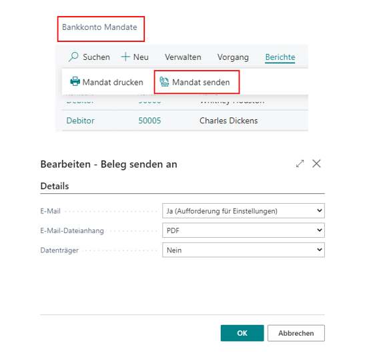Select the Berichte tab
Screen dimensions: 375x363
tap(280, 57)
